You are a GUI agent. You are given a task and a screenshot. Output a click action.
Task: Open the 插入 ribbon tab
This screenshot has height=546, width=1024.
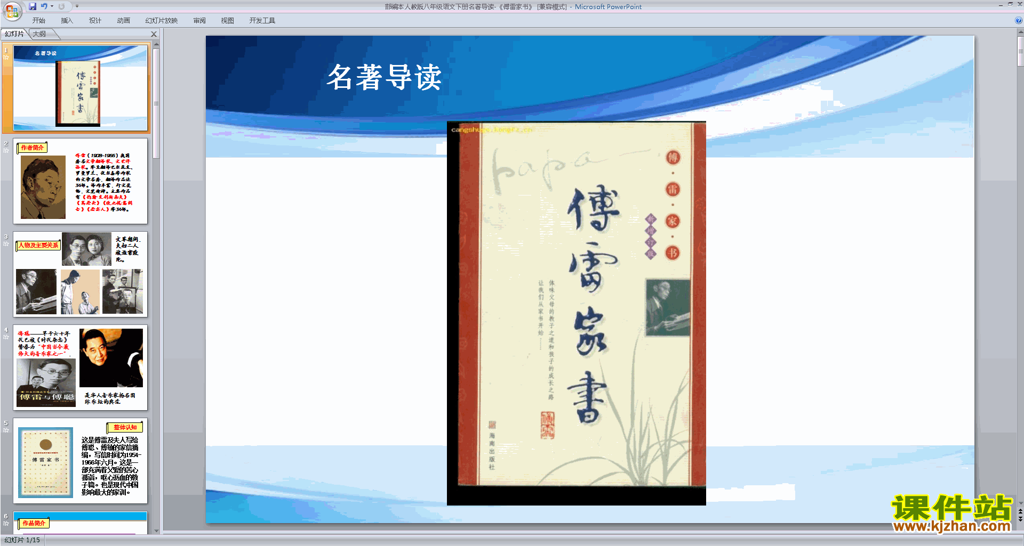pyautogui.click(x=67, y=21)
